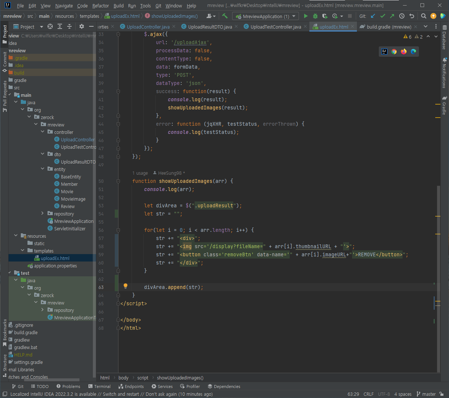Click the Build Project hammer icon
The width and height of the screenshot is (449, 398).
point(225,16)
